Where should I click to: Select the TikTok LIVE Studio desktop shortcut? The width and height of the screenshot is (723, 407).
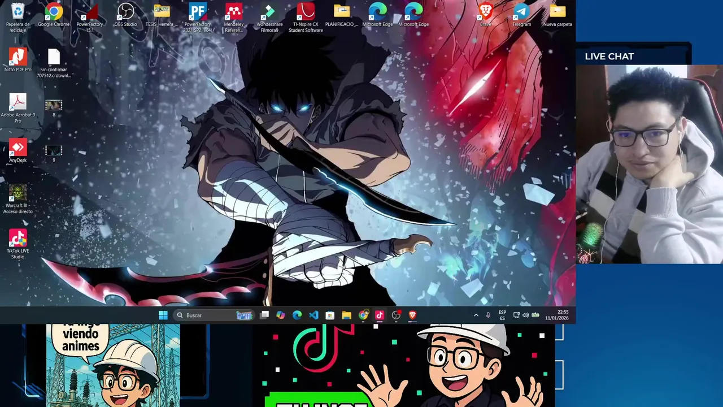18,244
